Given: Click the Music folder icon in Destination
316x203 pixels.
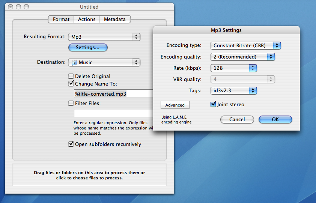Looking at the screenshot, I should point(74,63).
